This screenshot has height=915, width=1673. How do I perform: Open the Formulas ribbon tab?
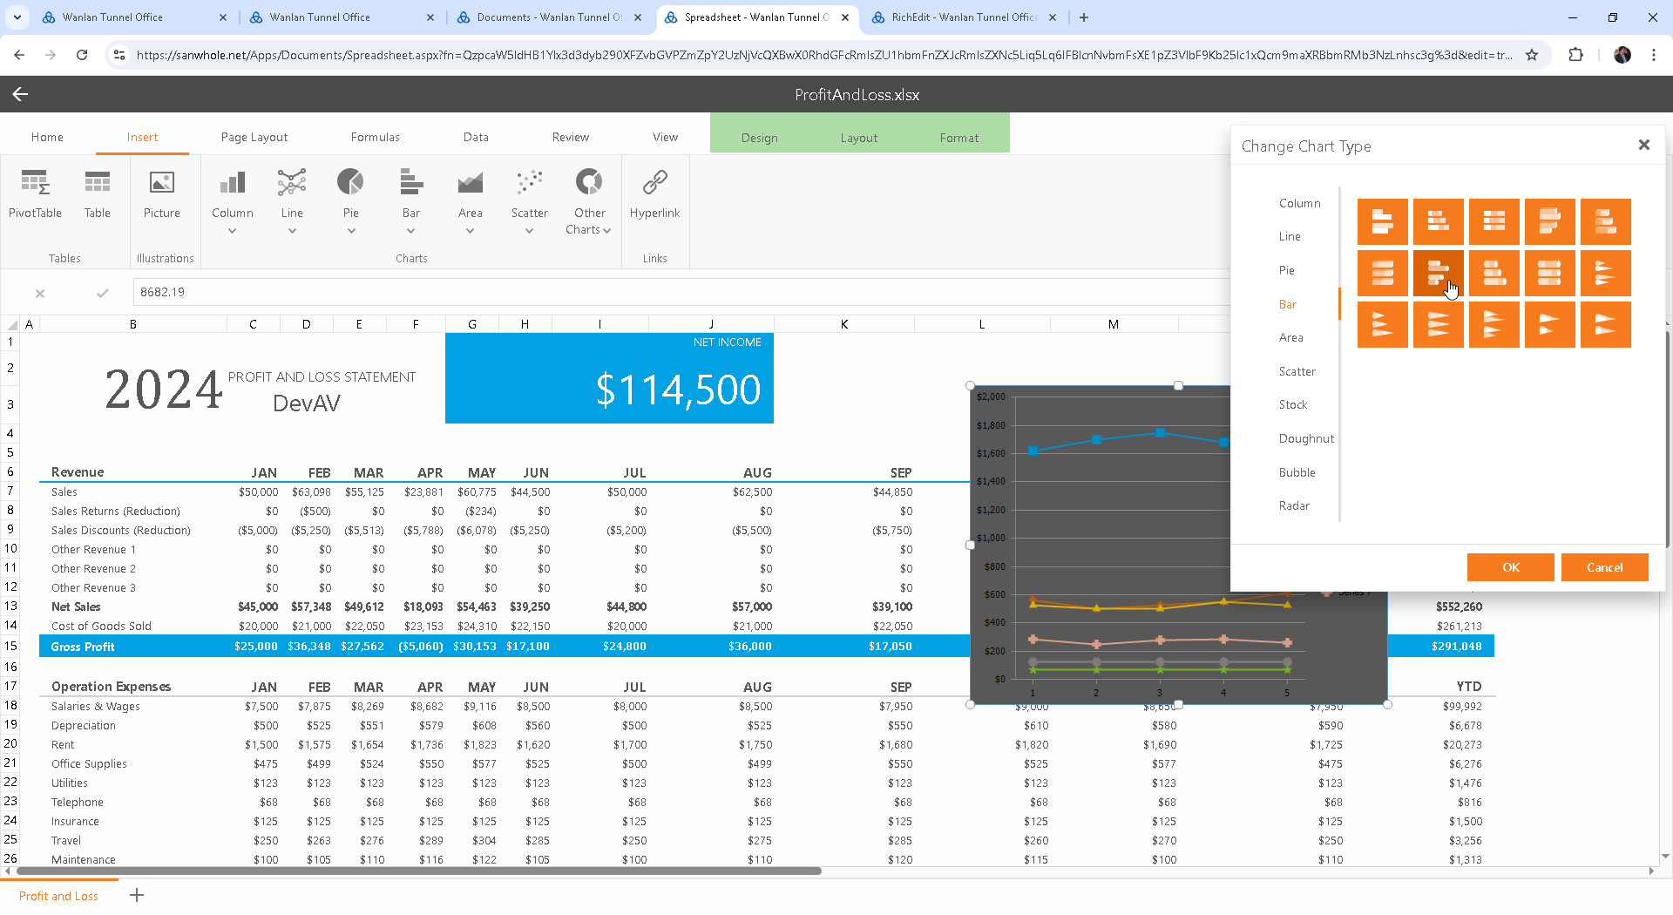375,137
